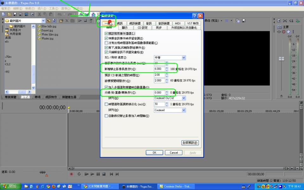This screenshot has width=304, height=190.
Task: Open the CD 設定 tab
Action: (x=142, y=28)
